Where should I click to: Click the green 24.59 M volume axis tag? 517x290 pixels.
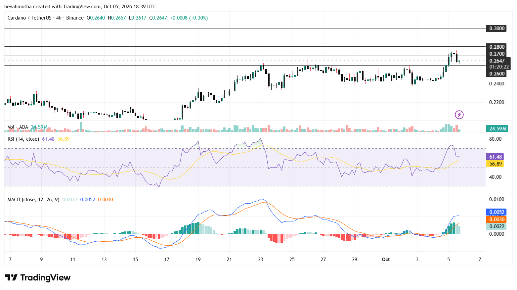click(x=497, y=128)
